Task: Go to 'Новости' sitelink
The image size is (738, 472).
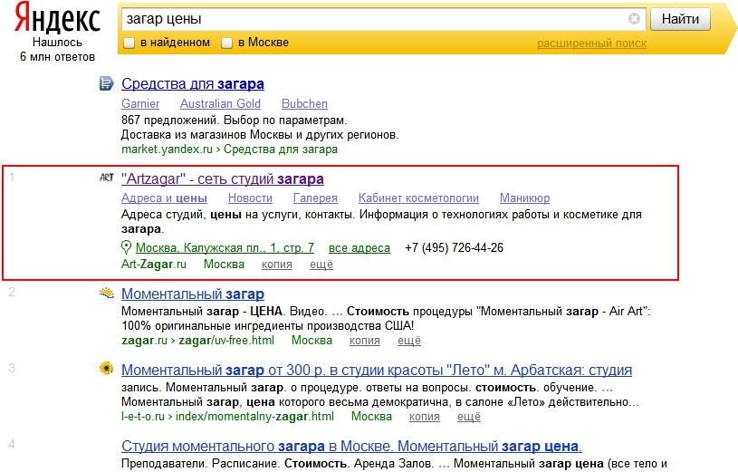Action: click(251, 197)
